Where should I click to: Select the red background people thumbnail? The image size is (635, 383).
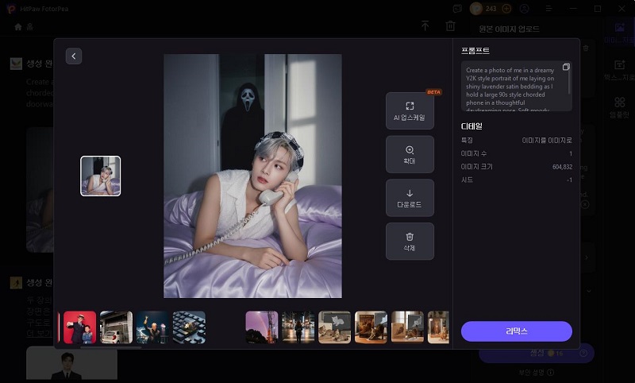[79, 327]
